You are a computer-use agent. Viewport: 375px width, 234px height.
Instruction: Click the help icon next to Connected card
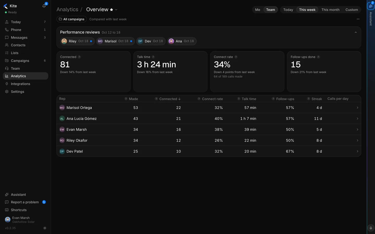pyautogui.click(x=79, y=57)
